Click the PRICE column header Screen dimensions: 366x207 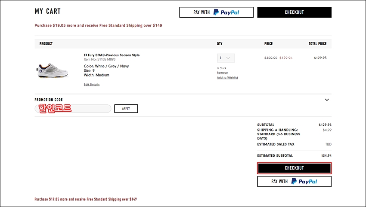tap(268, 44)
